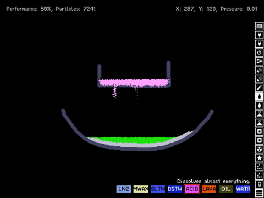264x198 pixels.
Task: Click the unhighlighted white droplet category icon
Action: 259,105
